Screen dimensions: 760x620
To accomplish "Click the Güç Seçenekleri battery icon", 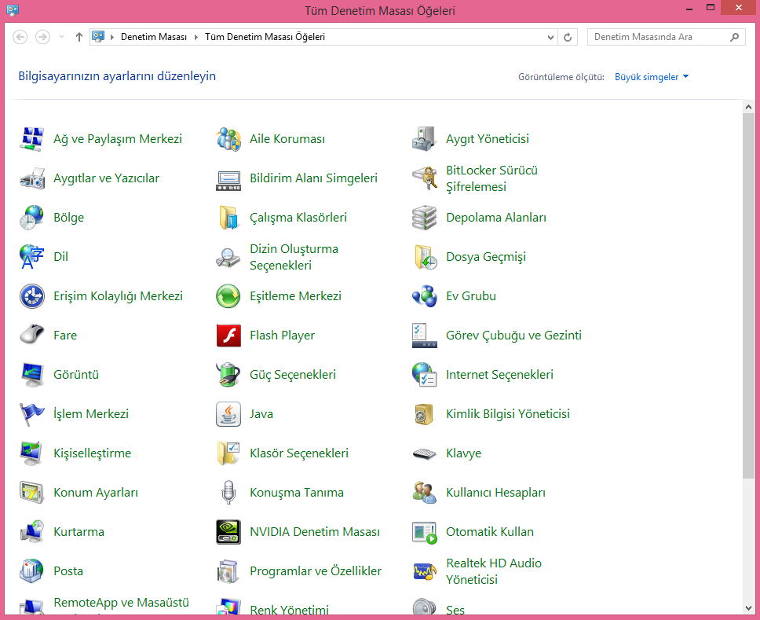I will point(228,375).
